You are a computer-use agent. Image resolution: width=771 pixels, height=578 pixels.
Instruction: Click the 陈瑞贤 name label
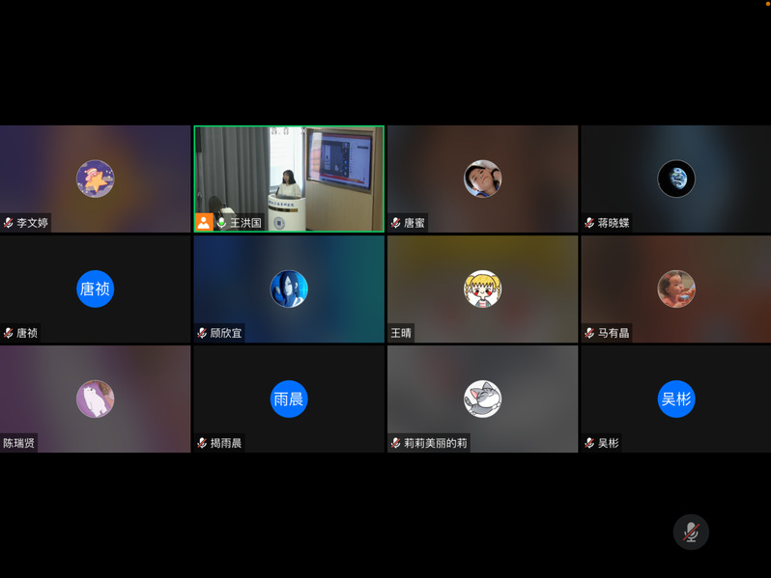[19, 443]
